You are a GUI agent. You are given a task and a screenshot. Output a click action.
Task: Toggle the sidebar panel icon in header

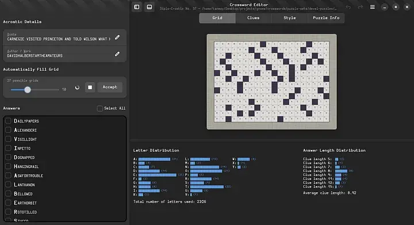tap(137, 7)
